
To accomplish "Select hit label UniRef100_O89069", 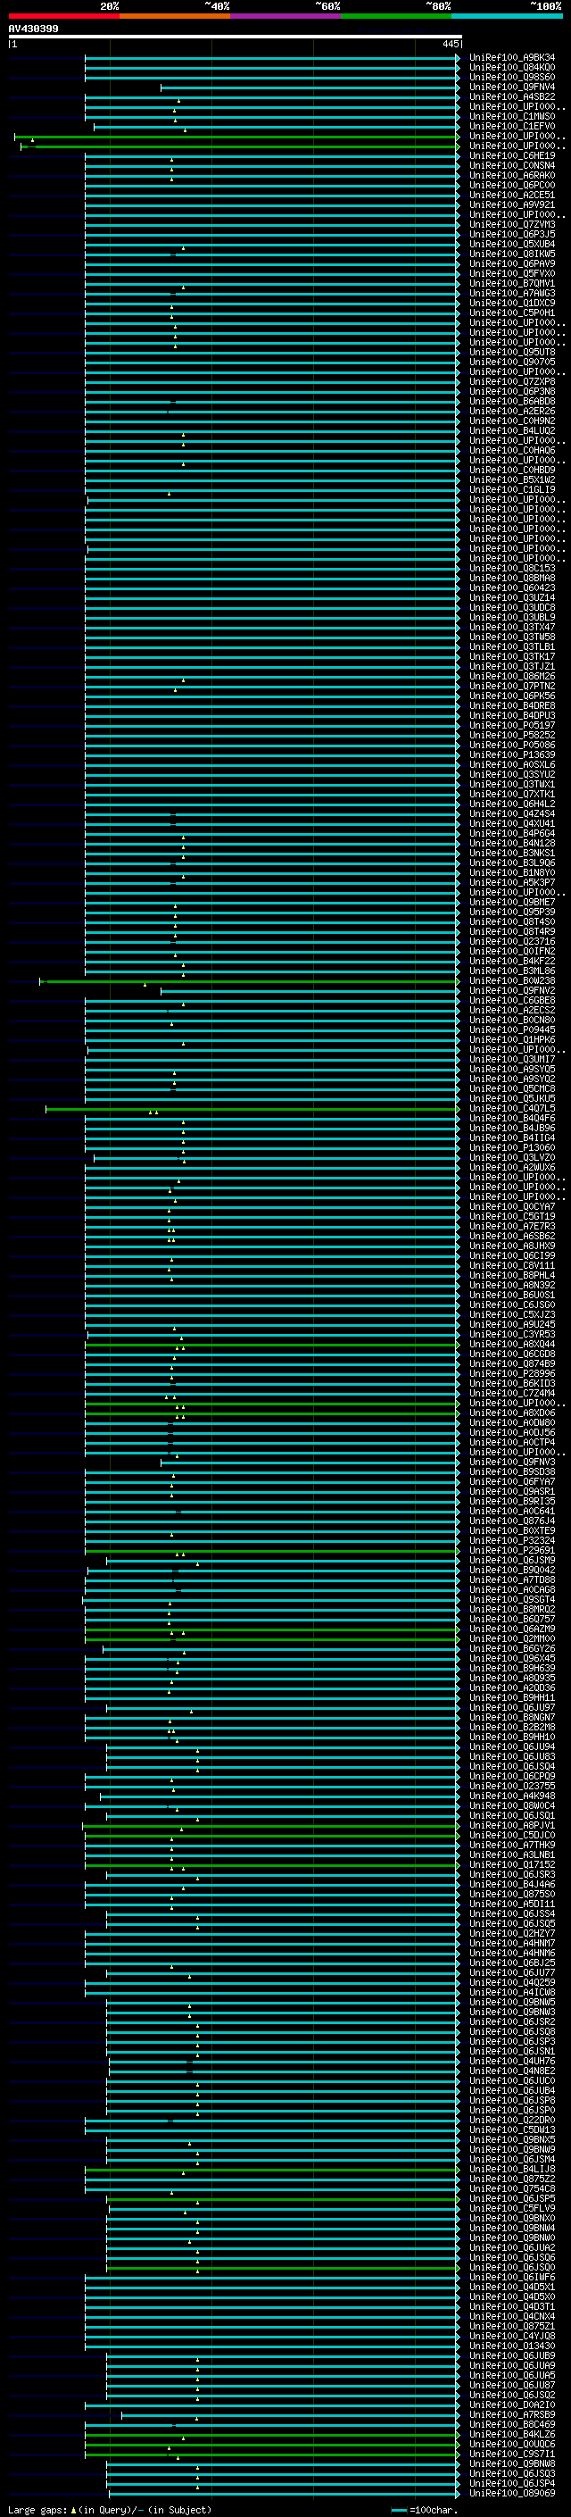I will [511, 2495].
